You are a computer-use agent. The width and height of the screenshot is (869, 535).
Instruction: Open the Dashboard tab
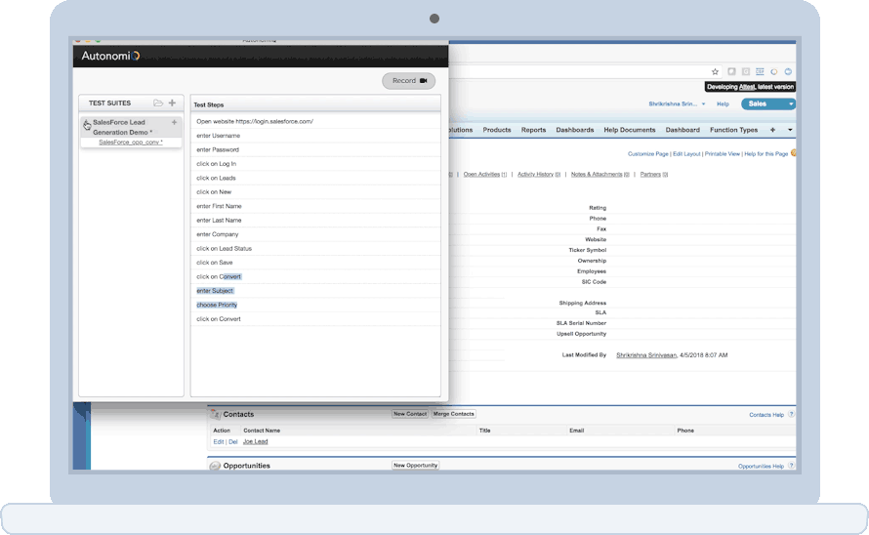pyautogui.click(x=683, y=130)
